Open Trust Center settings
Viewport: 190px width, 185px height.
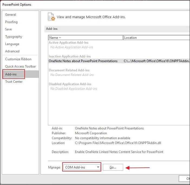tap(14, 82)
